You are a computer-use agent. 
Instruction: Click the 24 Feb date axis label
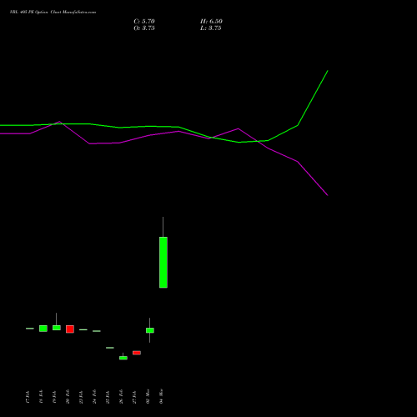[94, 397]
